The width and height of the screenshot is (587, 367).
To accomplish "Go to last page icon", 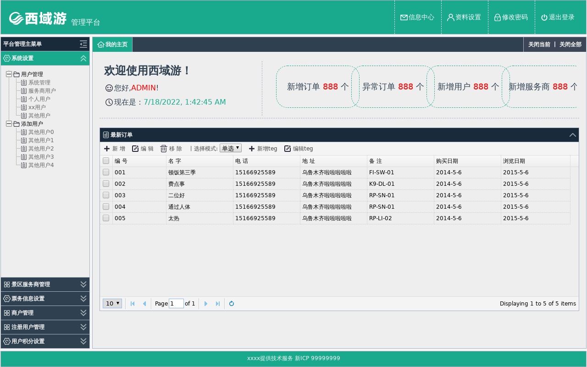I will (x=218, y=304).
